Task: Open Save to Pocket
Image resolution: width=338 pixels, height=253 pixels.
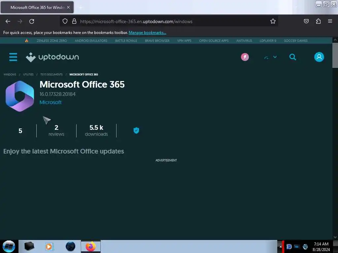Action: (x=306, y=21)
